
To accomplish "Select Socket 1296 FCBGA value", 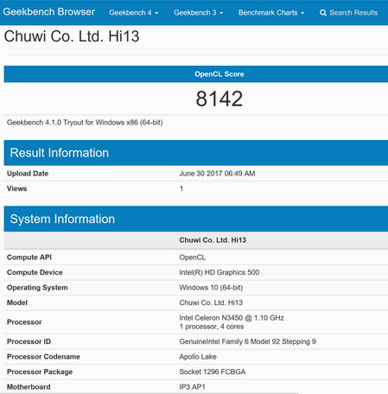I will [213, 372].
